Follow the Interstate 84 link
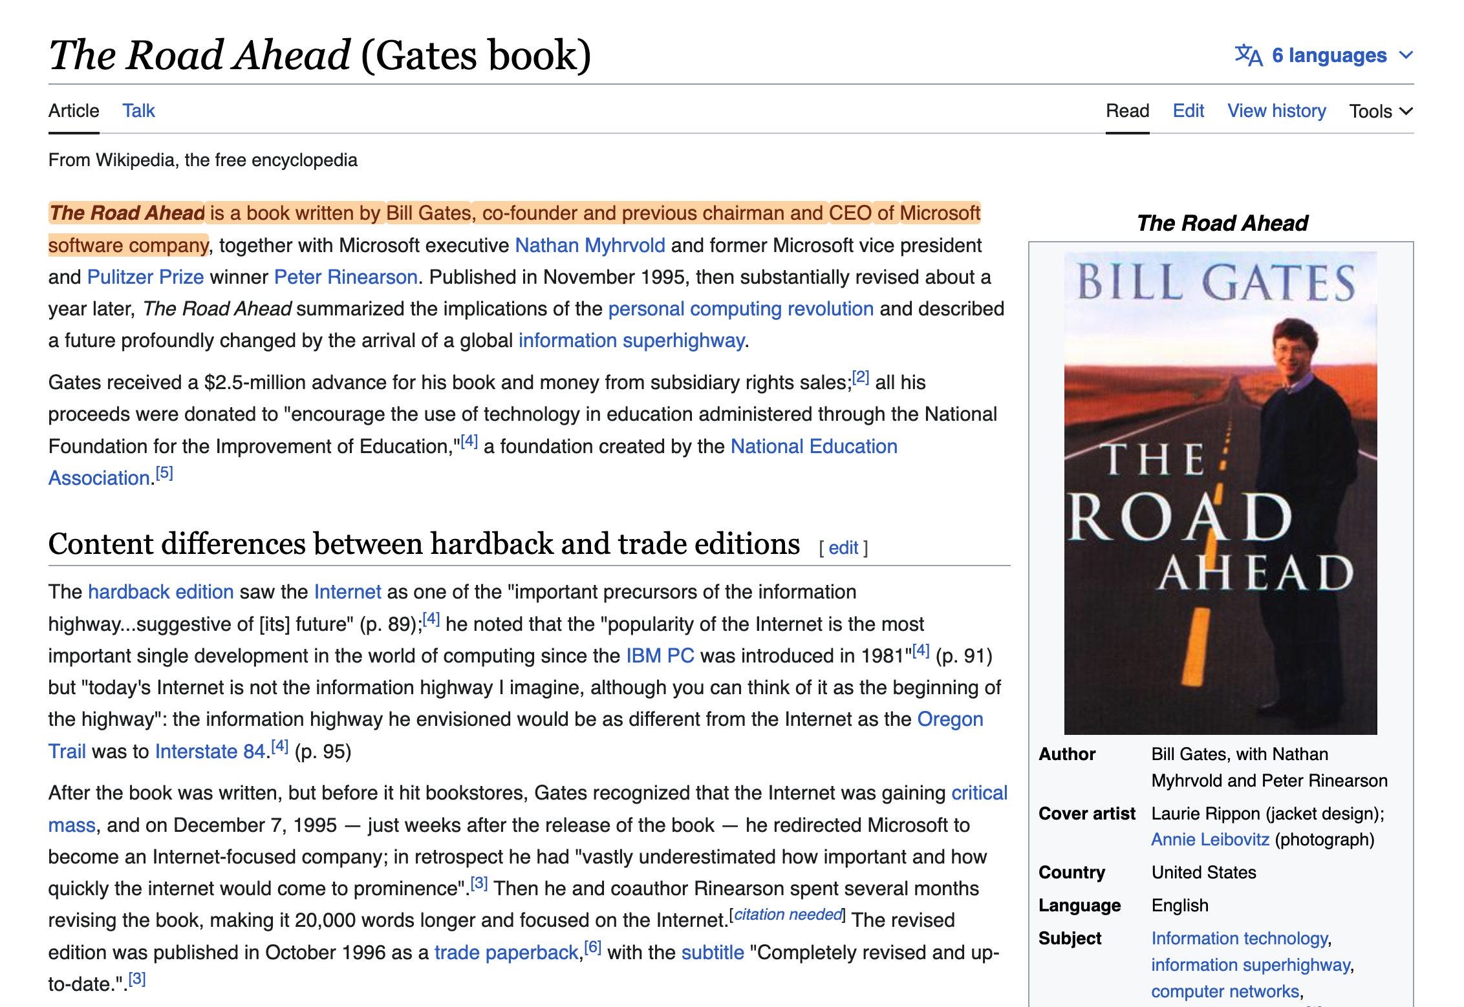 tap(210, 752)
